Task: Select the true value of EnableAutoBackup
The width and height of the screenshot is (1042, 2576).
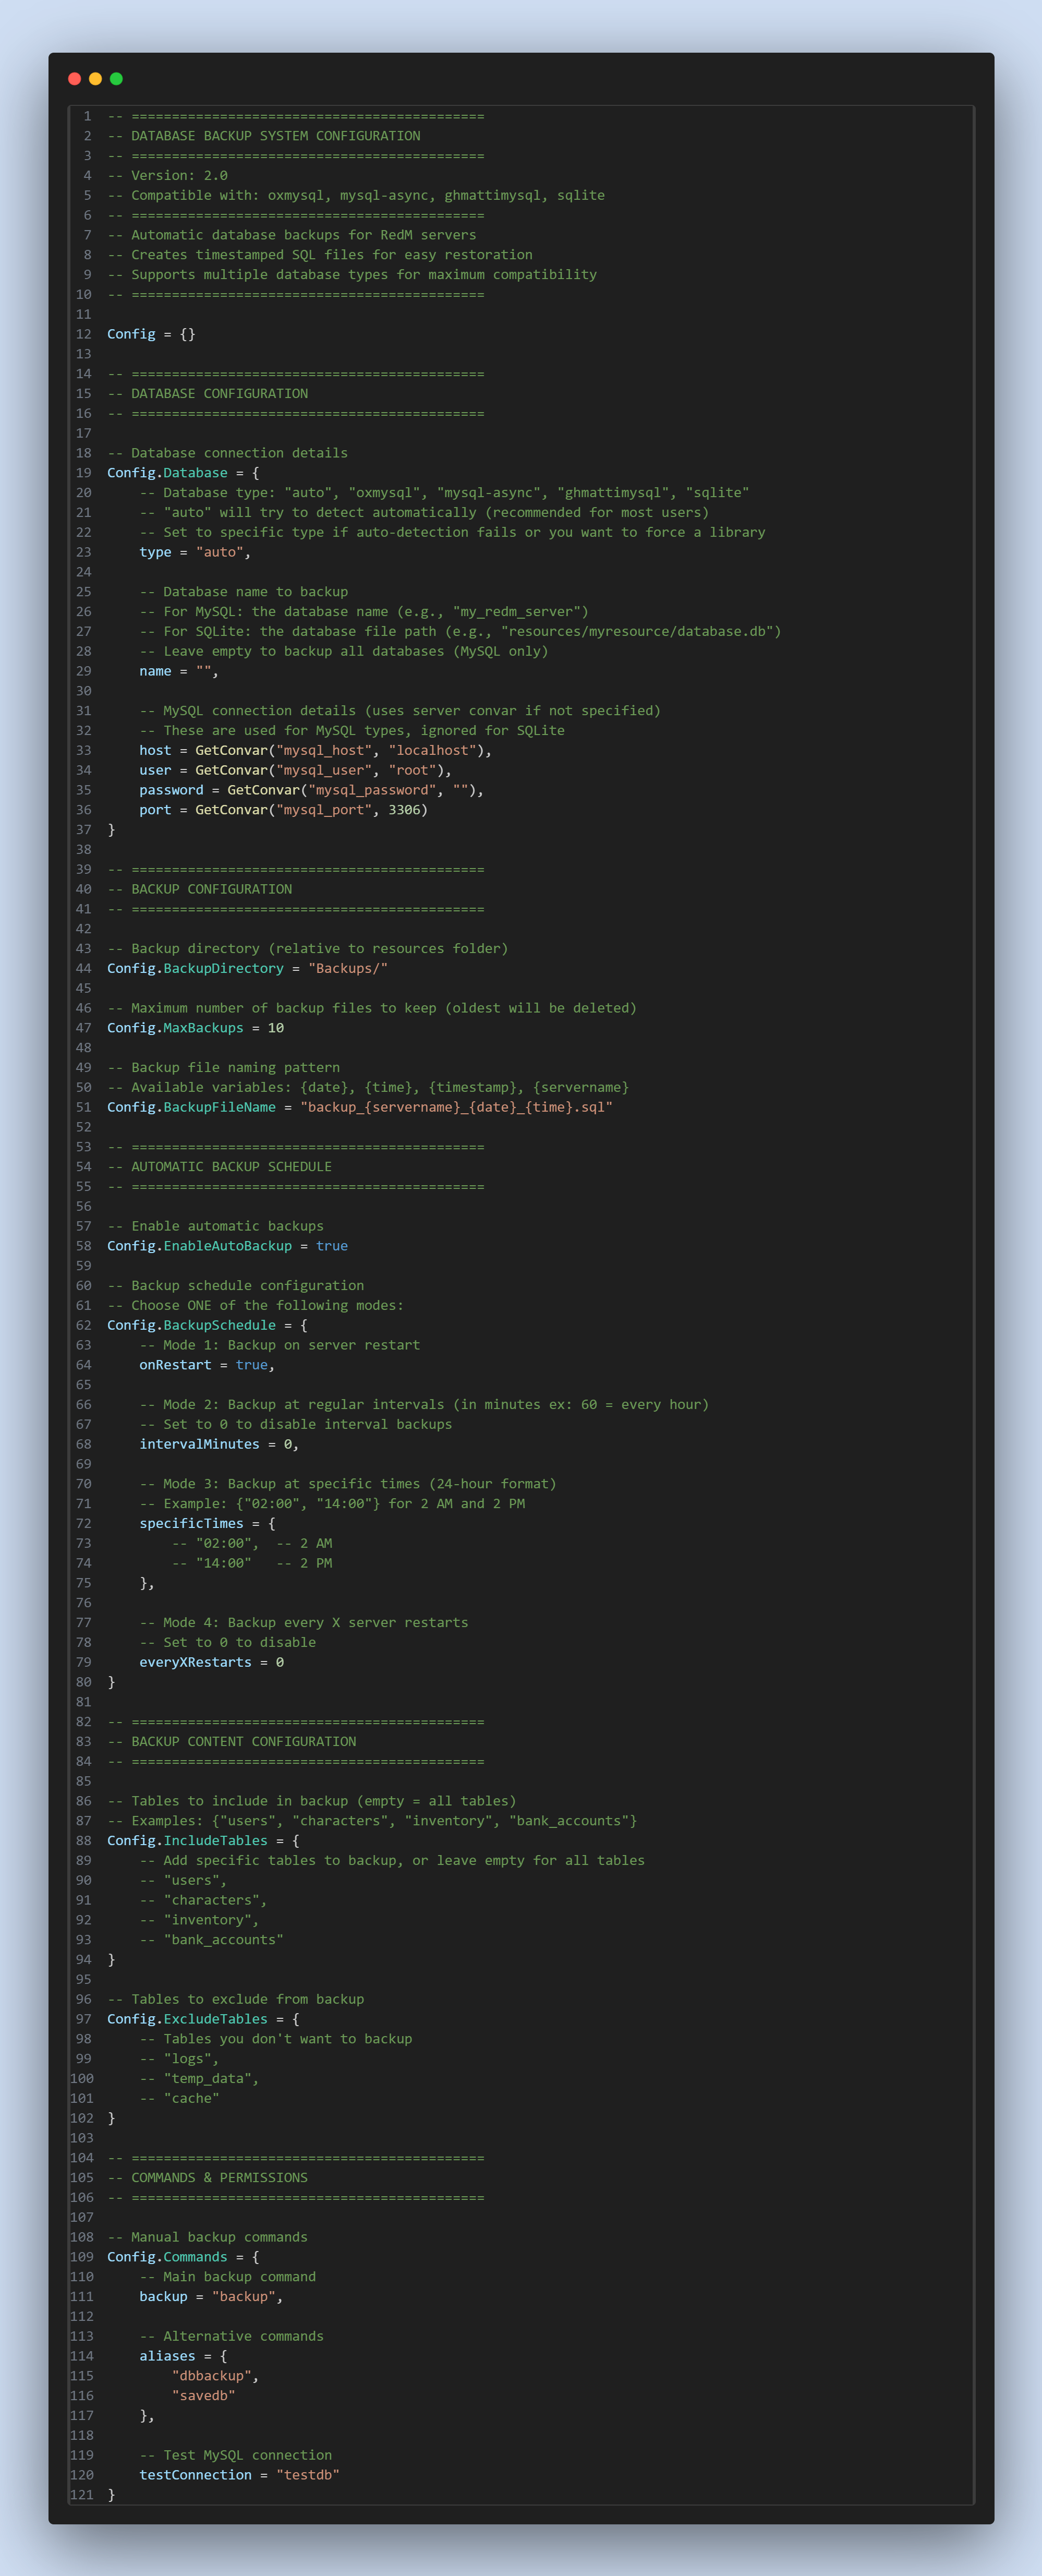Action: tap(332, 1246)
